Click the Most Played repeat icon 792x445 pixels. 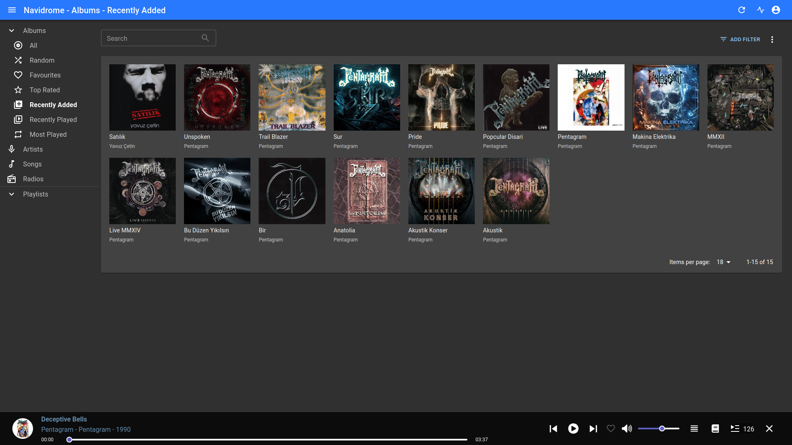click(18, 134)
